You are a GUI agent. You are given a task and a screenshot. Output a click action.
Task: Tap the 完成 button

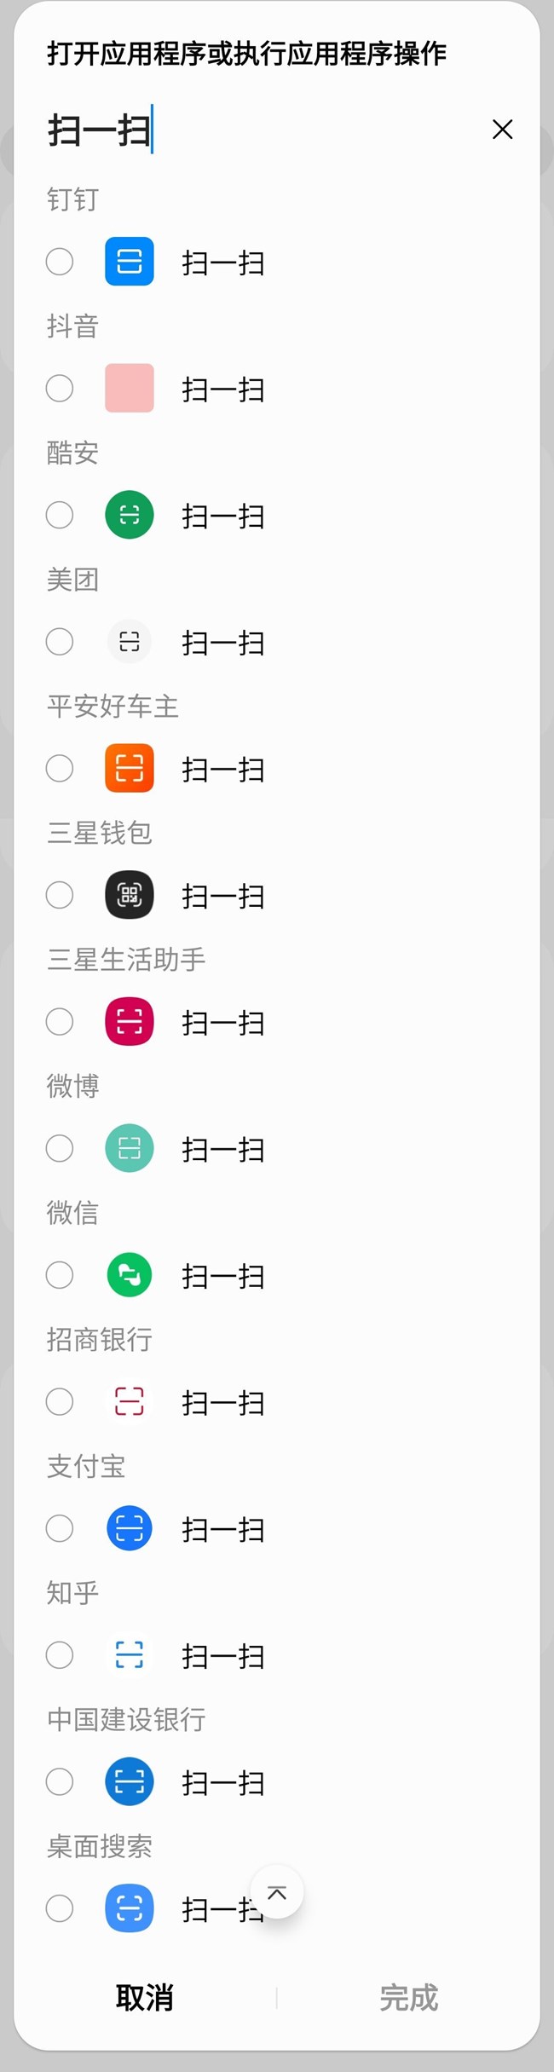pyautogui.click(x=409, y=1998)
